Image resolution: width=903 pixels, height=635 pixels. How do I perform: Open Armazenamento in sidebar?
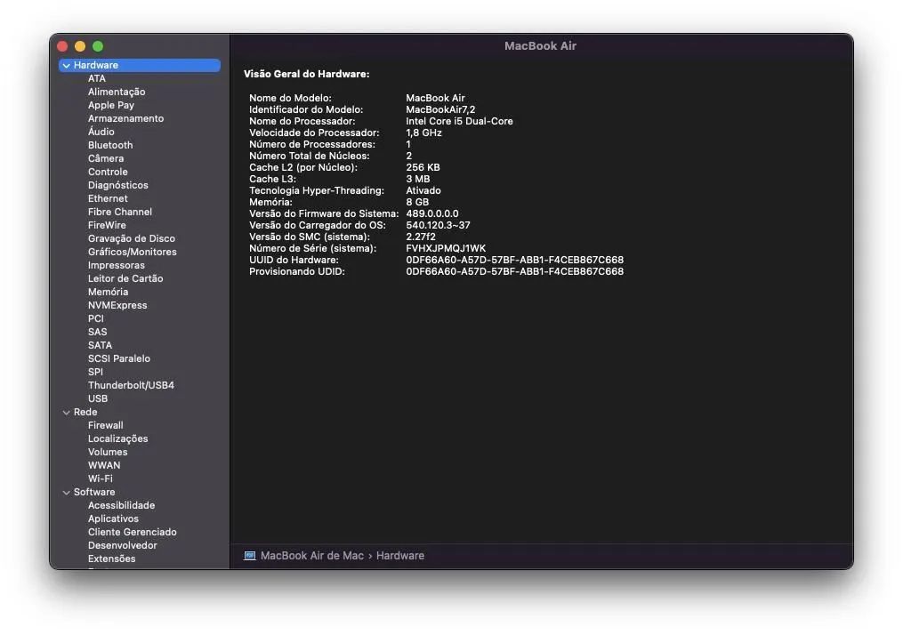[x=125, y=118]
